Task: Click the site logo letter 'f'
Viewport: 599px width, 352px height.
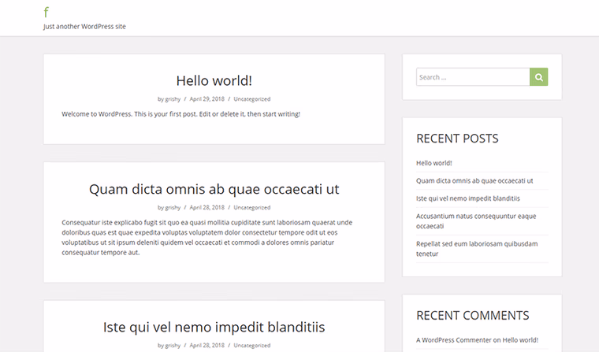Action: click(x=47, y=13)
